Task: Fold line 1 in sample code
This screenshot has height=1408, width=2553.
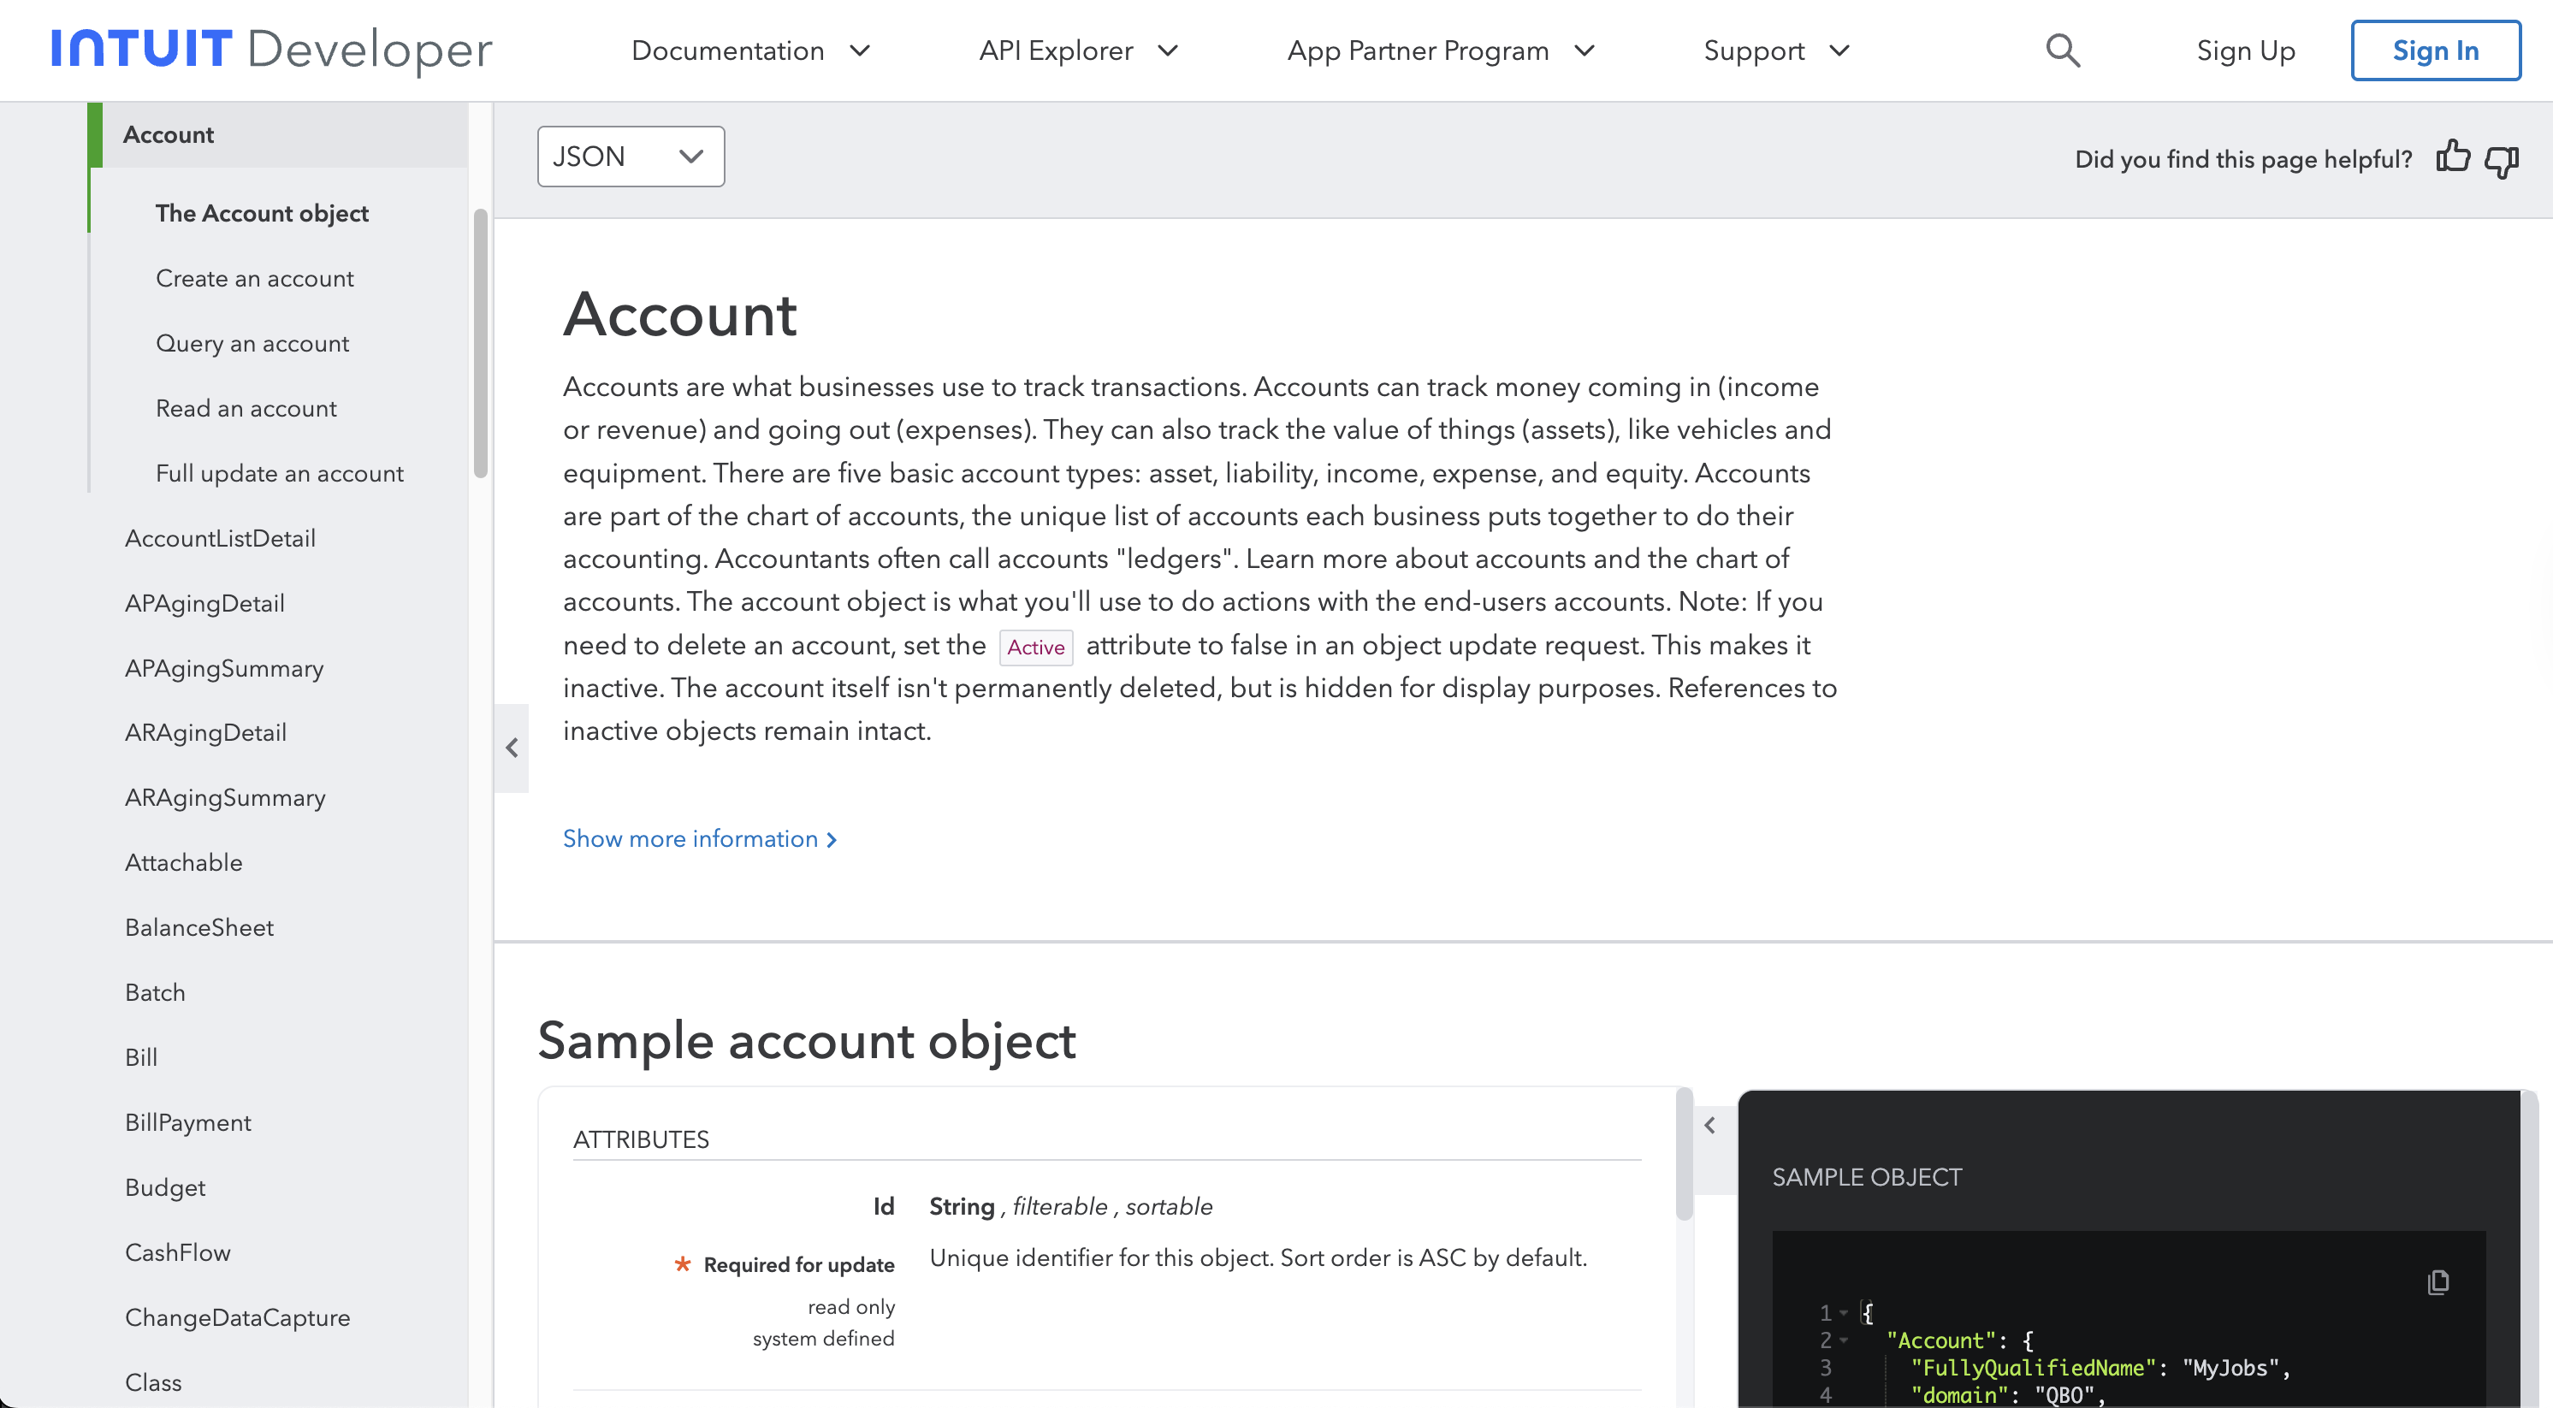Action: [1844, 1313]
